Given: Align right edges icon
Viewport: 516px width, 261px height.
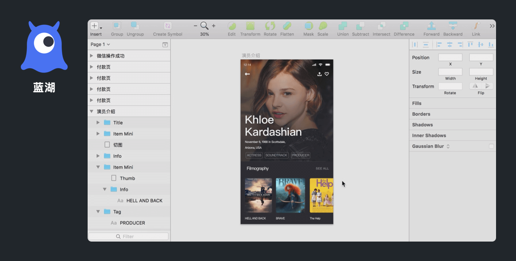Looking at the screenshot, I should (460, 44).
